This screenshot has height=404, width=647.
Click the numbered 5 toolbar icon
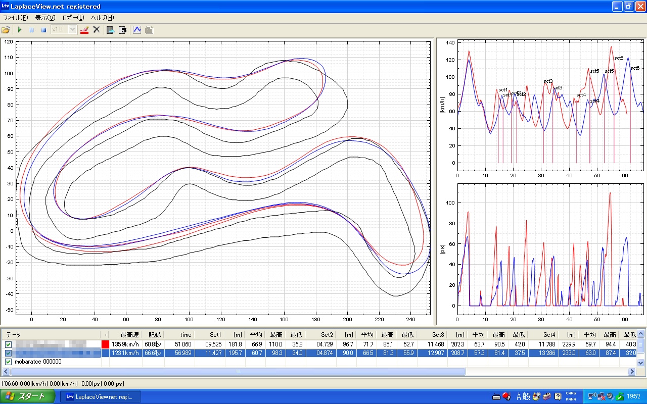(123, 30)
